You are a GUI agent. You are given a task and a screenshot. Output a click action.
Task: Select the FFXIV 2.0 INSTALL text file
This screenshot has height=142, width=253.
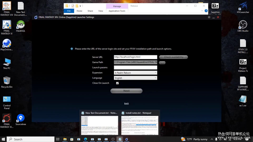pyautogui.click(x=243, y=46)
